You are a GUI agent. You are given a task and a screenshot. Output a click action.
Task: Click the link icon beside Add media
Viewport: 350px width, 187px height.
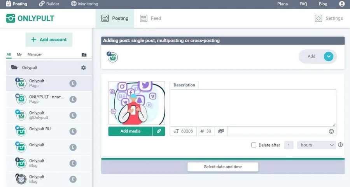[x=159, y=131]
